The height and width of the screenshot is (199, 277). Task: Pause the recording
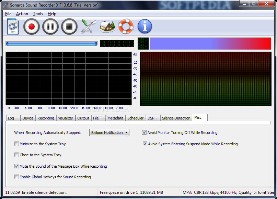50,27
